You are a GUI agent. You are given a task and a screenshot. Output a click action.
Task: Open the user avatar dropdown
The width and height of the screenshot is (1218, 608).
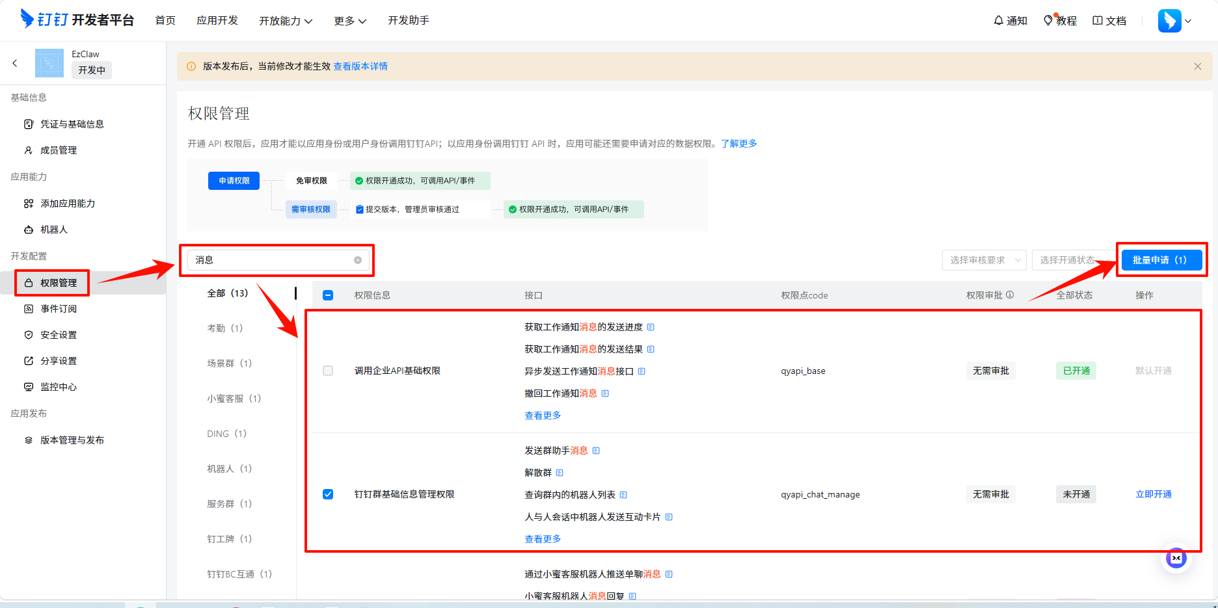1174,21
